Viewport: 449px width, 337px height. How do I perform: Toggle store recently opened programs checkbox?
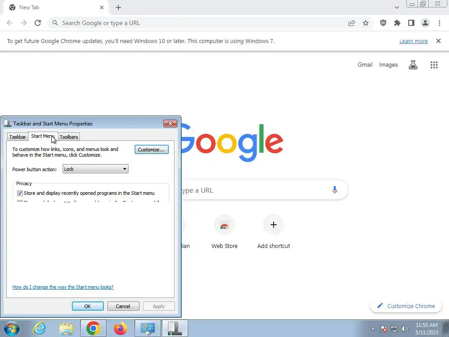tap(20, 193)
